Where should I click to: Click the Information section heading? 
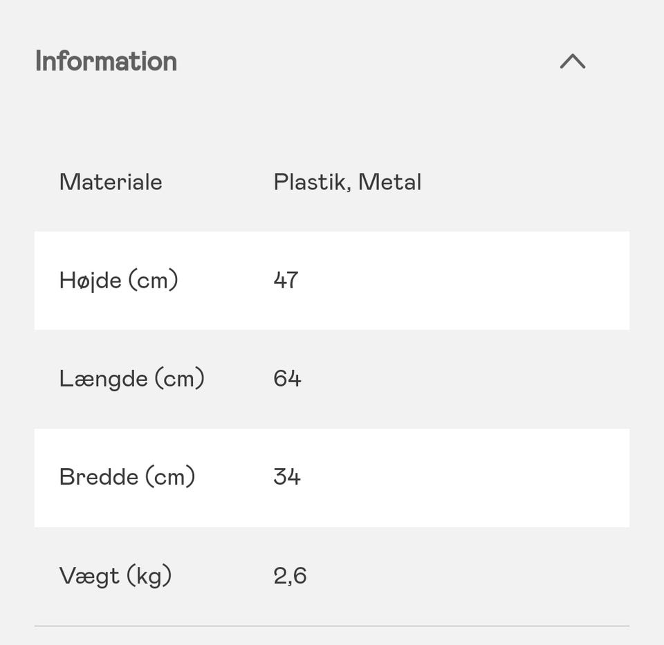coord(106,62)
